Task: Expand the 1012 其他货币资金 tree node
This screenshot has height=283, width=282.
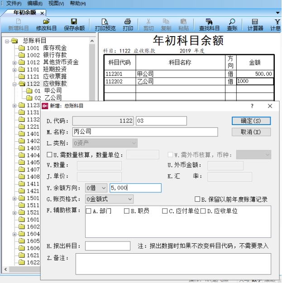Action: [x=14, y=62]
